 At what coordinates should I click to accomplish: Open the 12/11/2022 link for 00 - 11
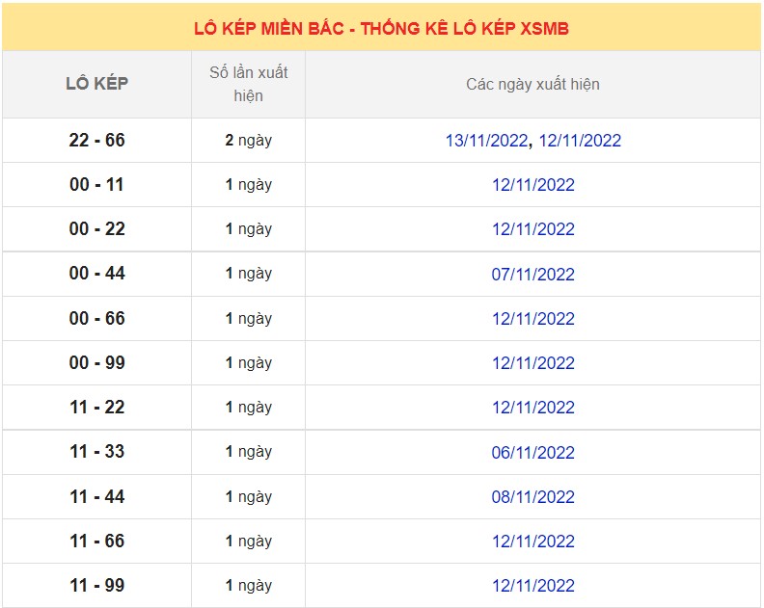click(533, 185)
